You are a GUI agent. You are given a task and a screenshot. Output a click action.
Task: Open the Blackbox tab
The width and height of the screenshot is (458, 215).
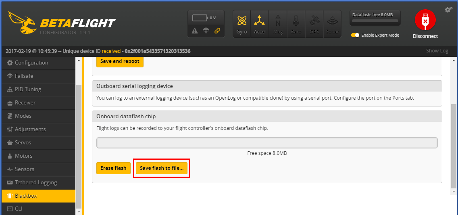click(x=38, y=196)
